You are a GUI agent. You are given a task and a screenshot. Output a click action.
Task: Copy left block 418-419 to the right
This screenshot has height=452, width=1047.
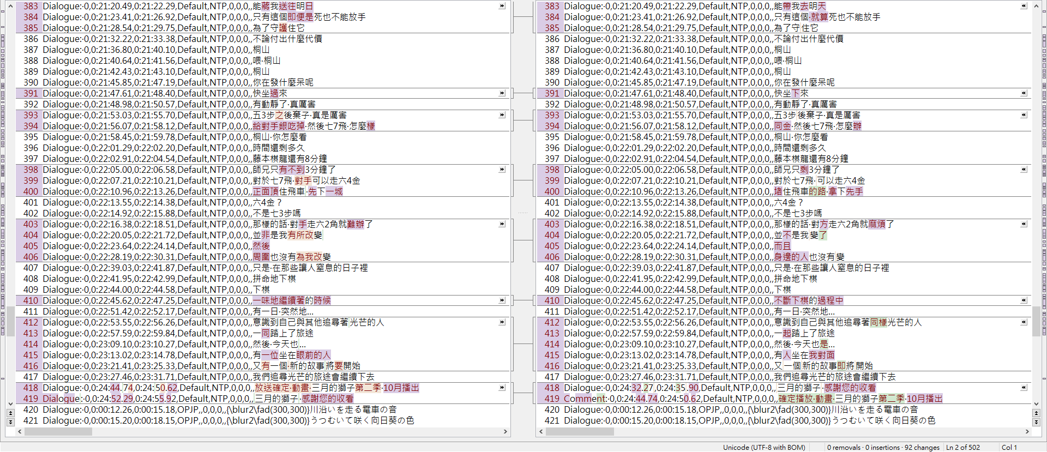click(502, 388)
